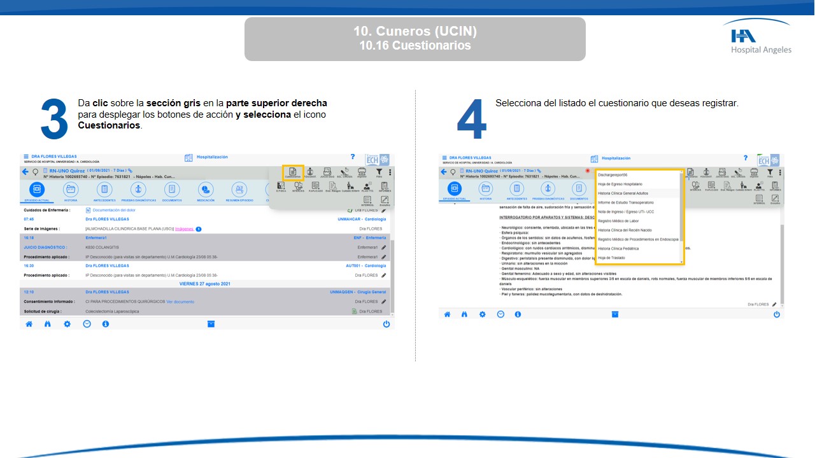
Task: Click the highlighted Cuestionarios icon in step 3
Action: (x=293, y=172)
